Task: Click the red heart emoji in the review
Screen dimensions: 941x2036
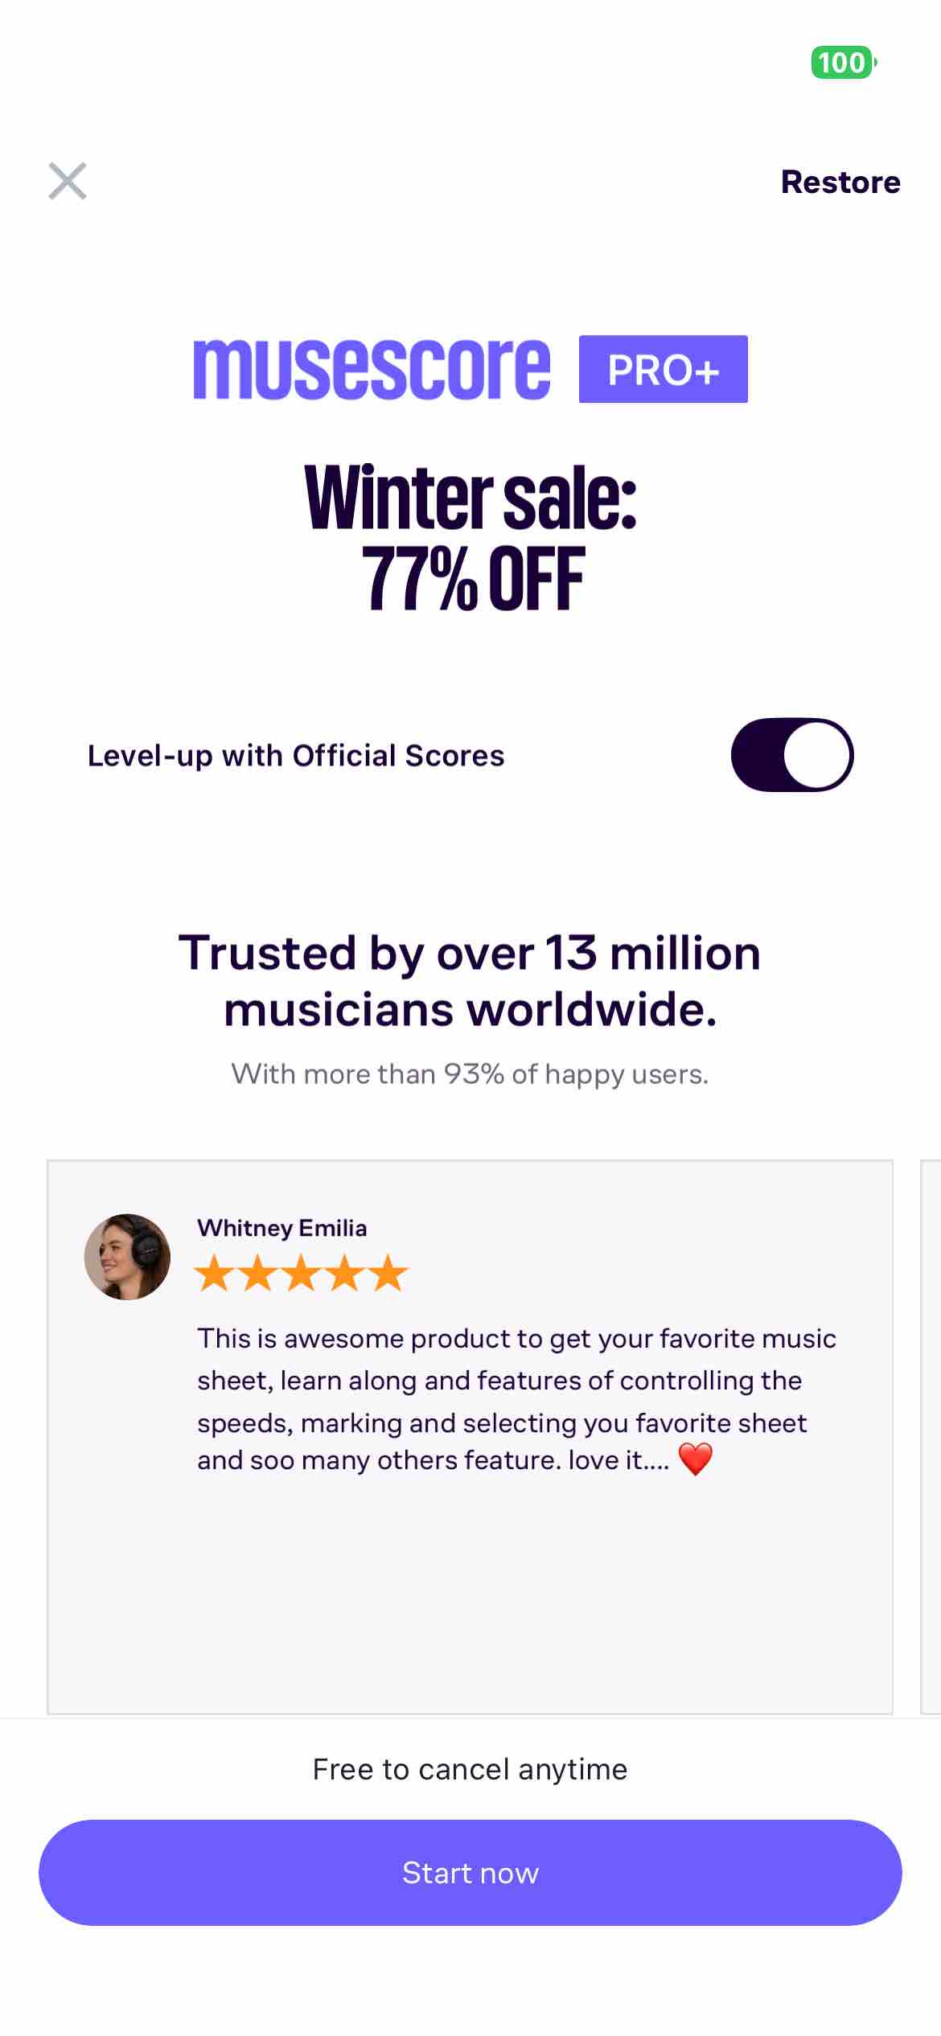Action: 697,1459
